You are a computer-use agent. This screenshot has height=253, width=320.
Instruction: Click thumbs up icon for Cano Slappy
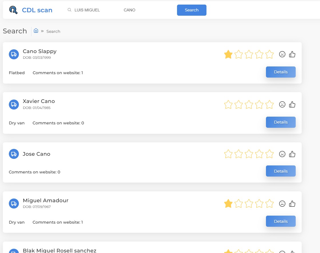pyautogui.click(x=292, y=54)
